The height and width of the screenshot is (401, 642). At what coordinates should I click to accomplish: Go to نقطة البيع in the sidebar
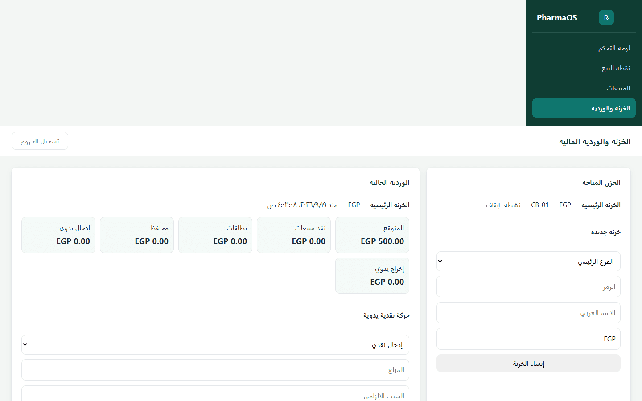click(x=584, y=68)
